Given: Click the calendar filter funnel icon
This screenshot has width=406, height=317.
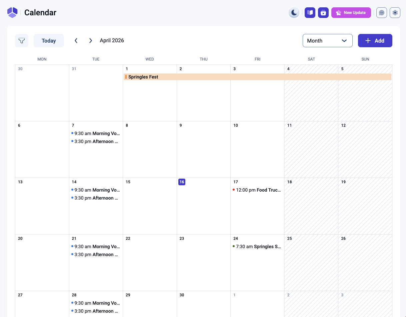Looking at the screenshot, I should [x=22, y=41].
